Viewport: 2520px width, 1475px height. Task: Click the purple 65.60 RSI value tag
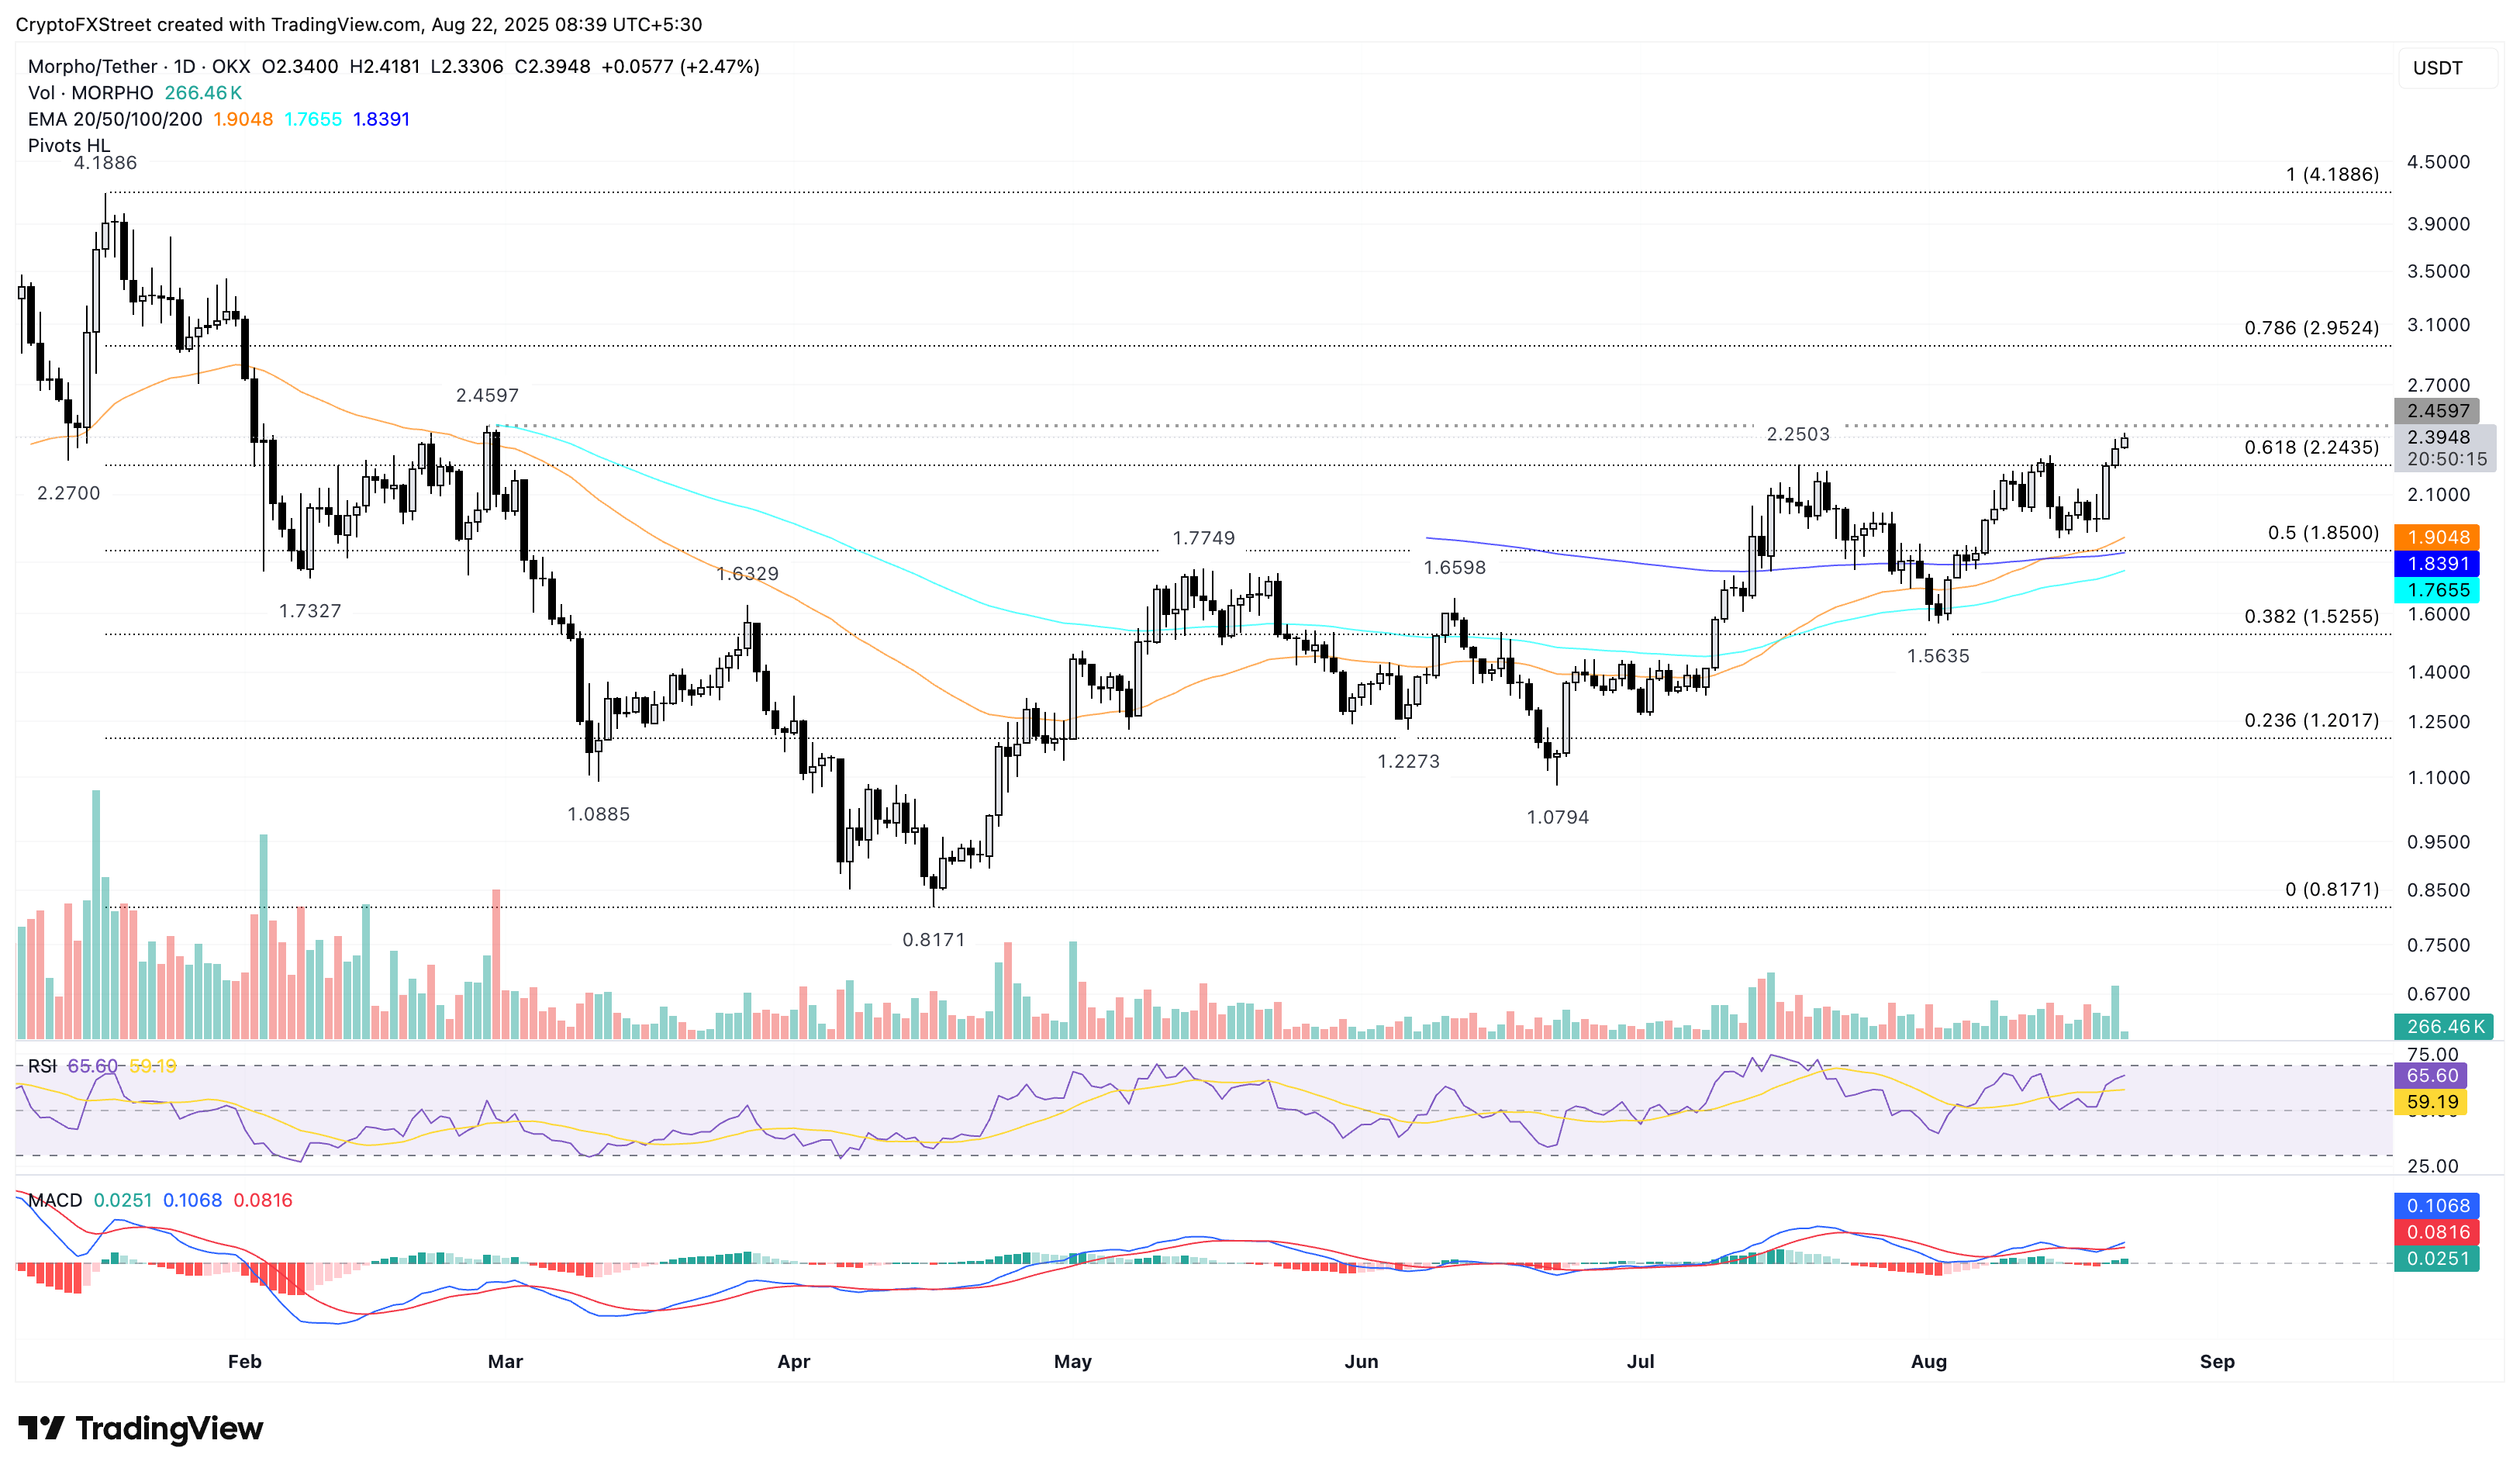pyautogui.click(x=2431, y=1076)
